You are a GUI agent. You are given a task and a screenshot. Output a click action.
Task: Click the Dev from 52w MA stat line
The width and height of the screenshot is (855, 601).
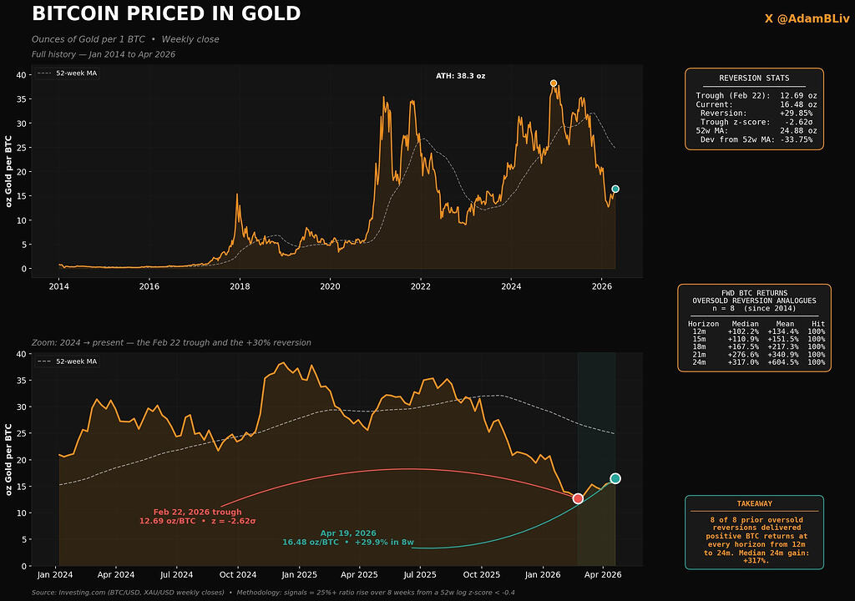(756, 139)
